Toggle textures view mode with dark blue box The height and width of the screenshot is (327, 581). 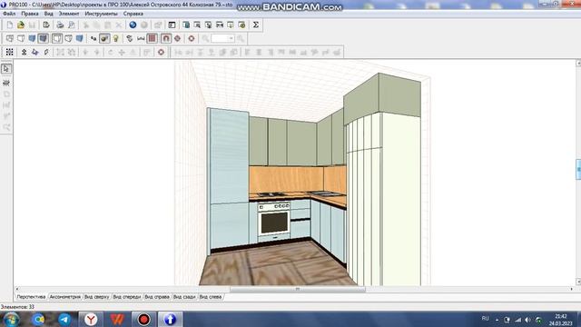tap(44, 38)
